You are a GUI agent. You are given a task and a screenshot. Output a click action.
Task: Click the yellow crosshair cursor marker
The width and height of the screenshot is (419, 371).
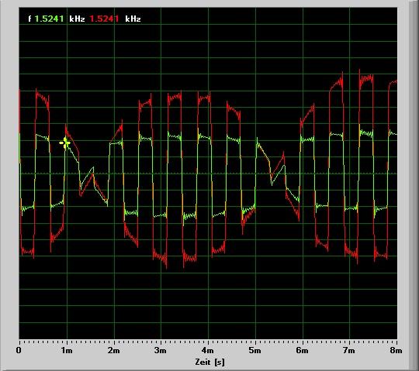[x=64, y=143]
